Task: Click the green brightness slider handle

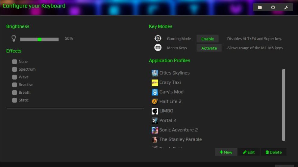Action: [39, 39]
